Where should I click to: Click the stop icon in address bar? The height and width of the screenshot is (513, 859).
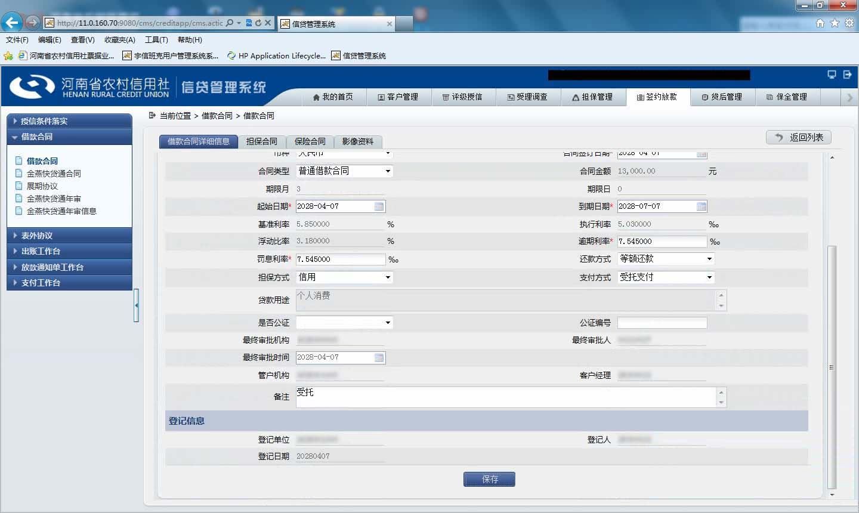pyautogui.click(x=268, y=23)
